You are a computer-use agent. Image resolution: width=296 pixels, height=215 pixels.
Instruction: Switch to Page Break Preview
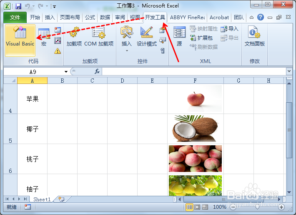coord(205,207)
